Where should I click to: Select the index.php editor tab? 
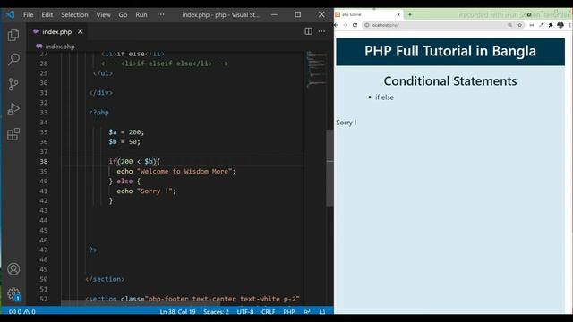(56, 32)
